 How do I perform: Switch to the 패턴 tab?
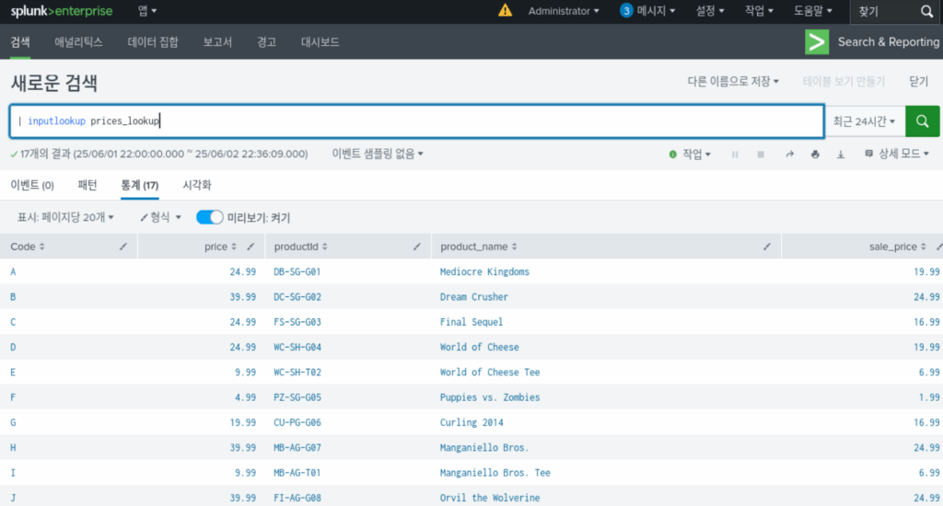[x=87, y=185]
